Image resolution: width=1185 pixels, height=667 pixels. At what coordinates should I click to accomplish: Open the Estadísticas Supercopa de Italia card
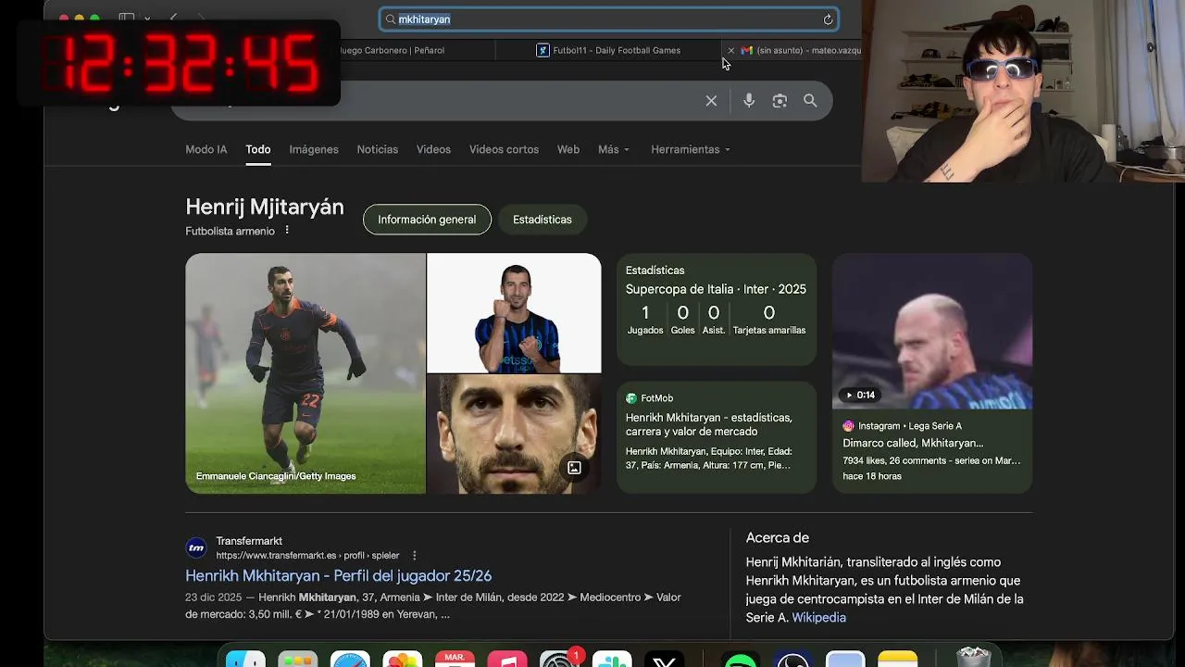[x=717, y=309]
